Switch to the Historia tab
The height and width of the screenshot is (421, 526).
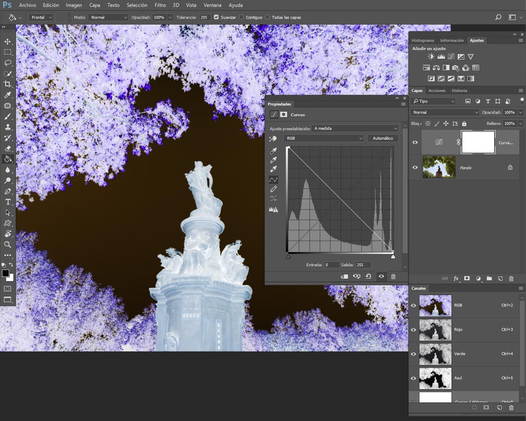click(459, 90)
